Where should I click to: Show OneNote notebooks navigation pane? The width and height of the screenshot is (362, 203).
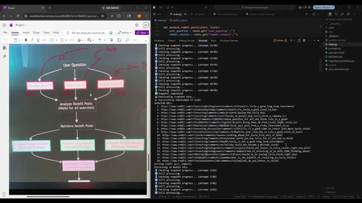[x=5, y=48]
